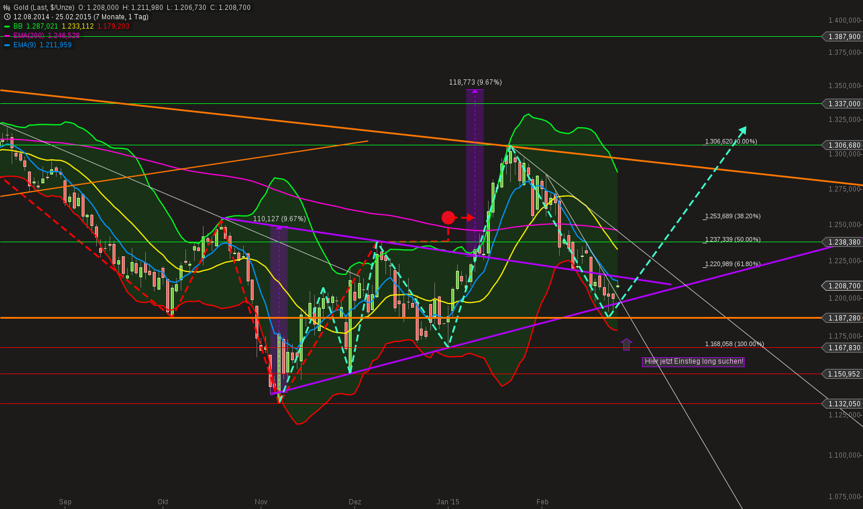Select the Jan '15 label on the time axis
The image size is (863, 509).
448,502
